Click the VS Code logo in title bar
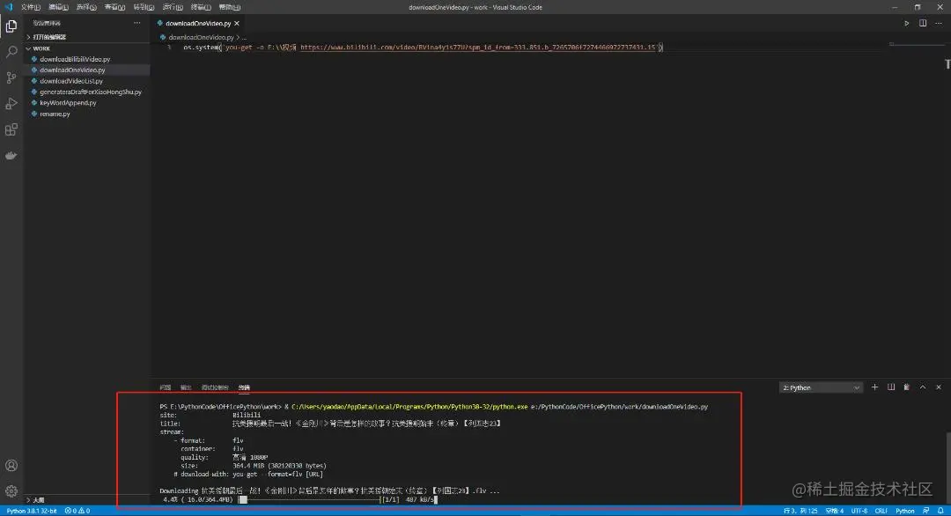 [x=9, y=7]
